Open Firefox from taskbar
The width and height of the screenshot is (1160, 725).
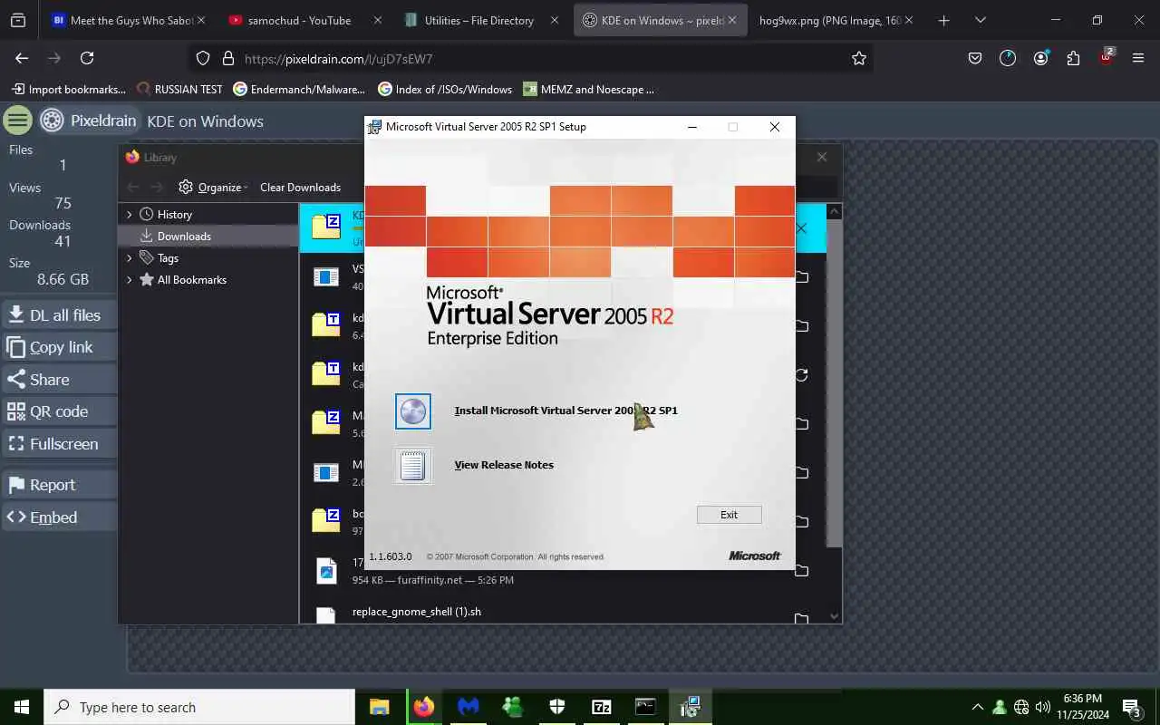pyautogui.click(x=424, y=707)
